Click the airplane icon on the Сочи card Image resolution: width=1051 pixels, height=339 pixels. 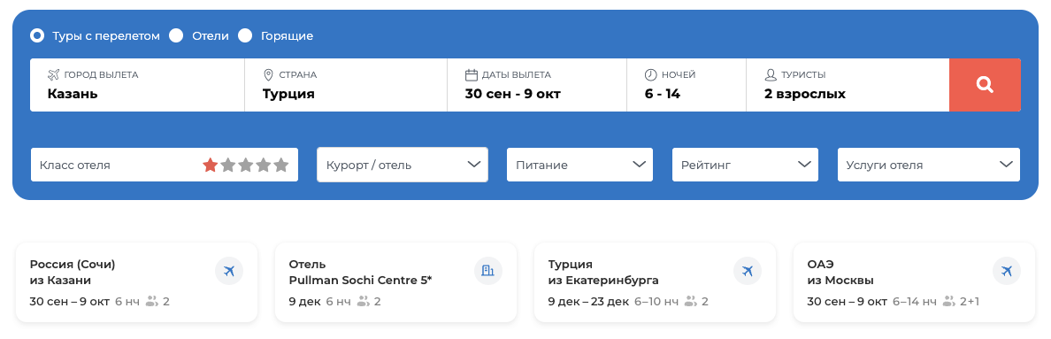(x=229, y=272)
